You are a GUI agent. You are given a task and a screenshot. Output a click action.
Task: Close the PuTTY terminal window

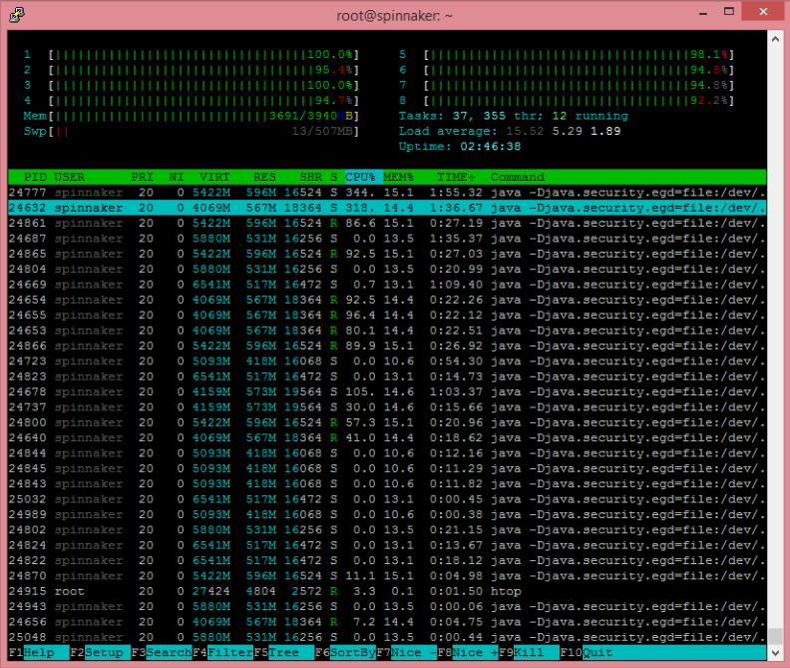[763, 11]
